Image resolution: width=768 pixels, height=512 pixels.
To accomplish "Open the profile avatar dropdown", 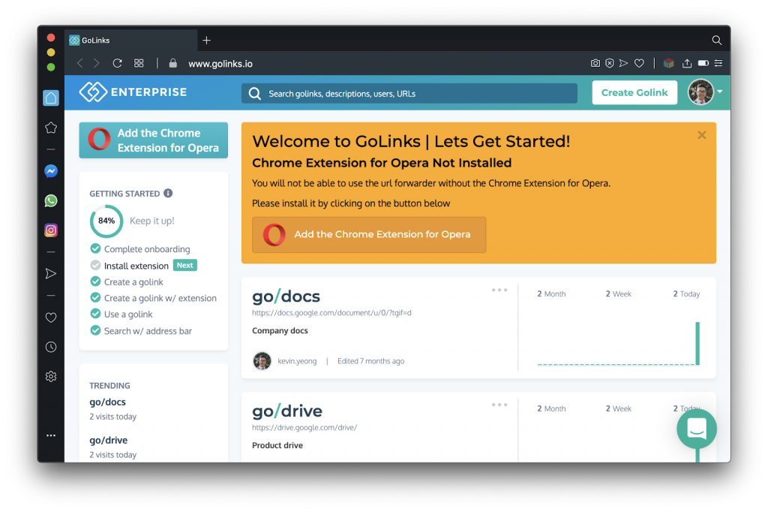I will [700, 92].
